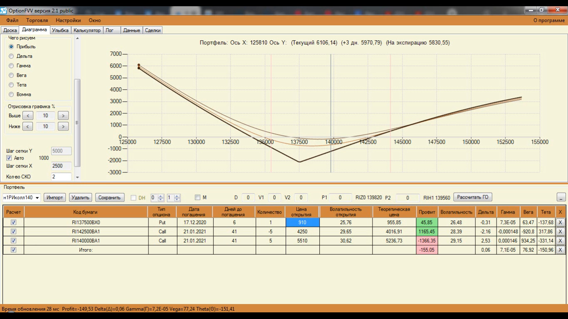Increase the Выше cutoff with right arrow
This screenshot has width=568, height=319.
click(63, 116)
